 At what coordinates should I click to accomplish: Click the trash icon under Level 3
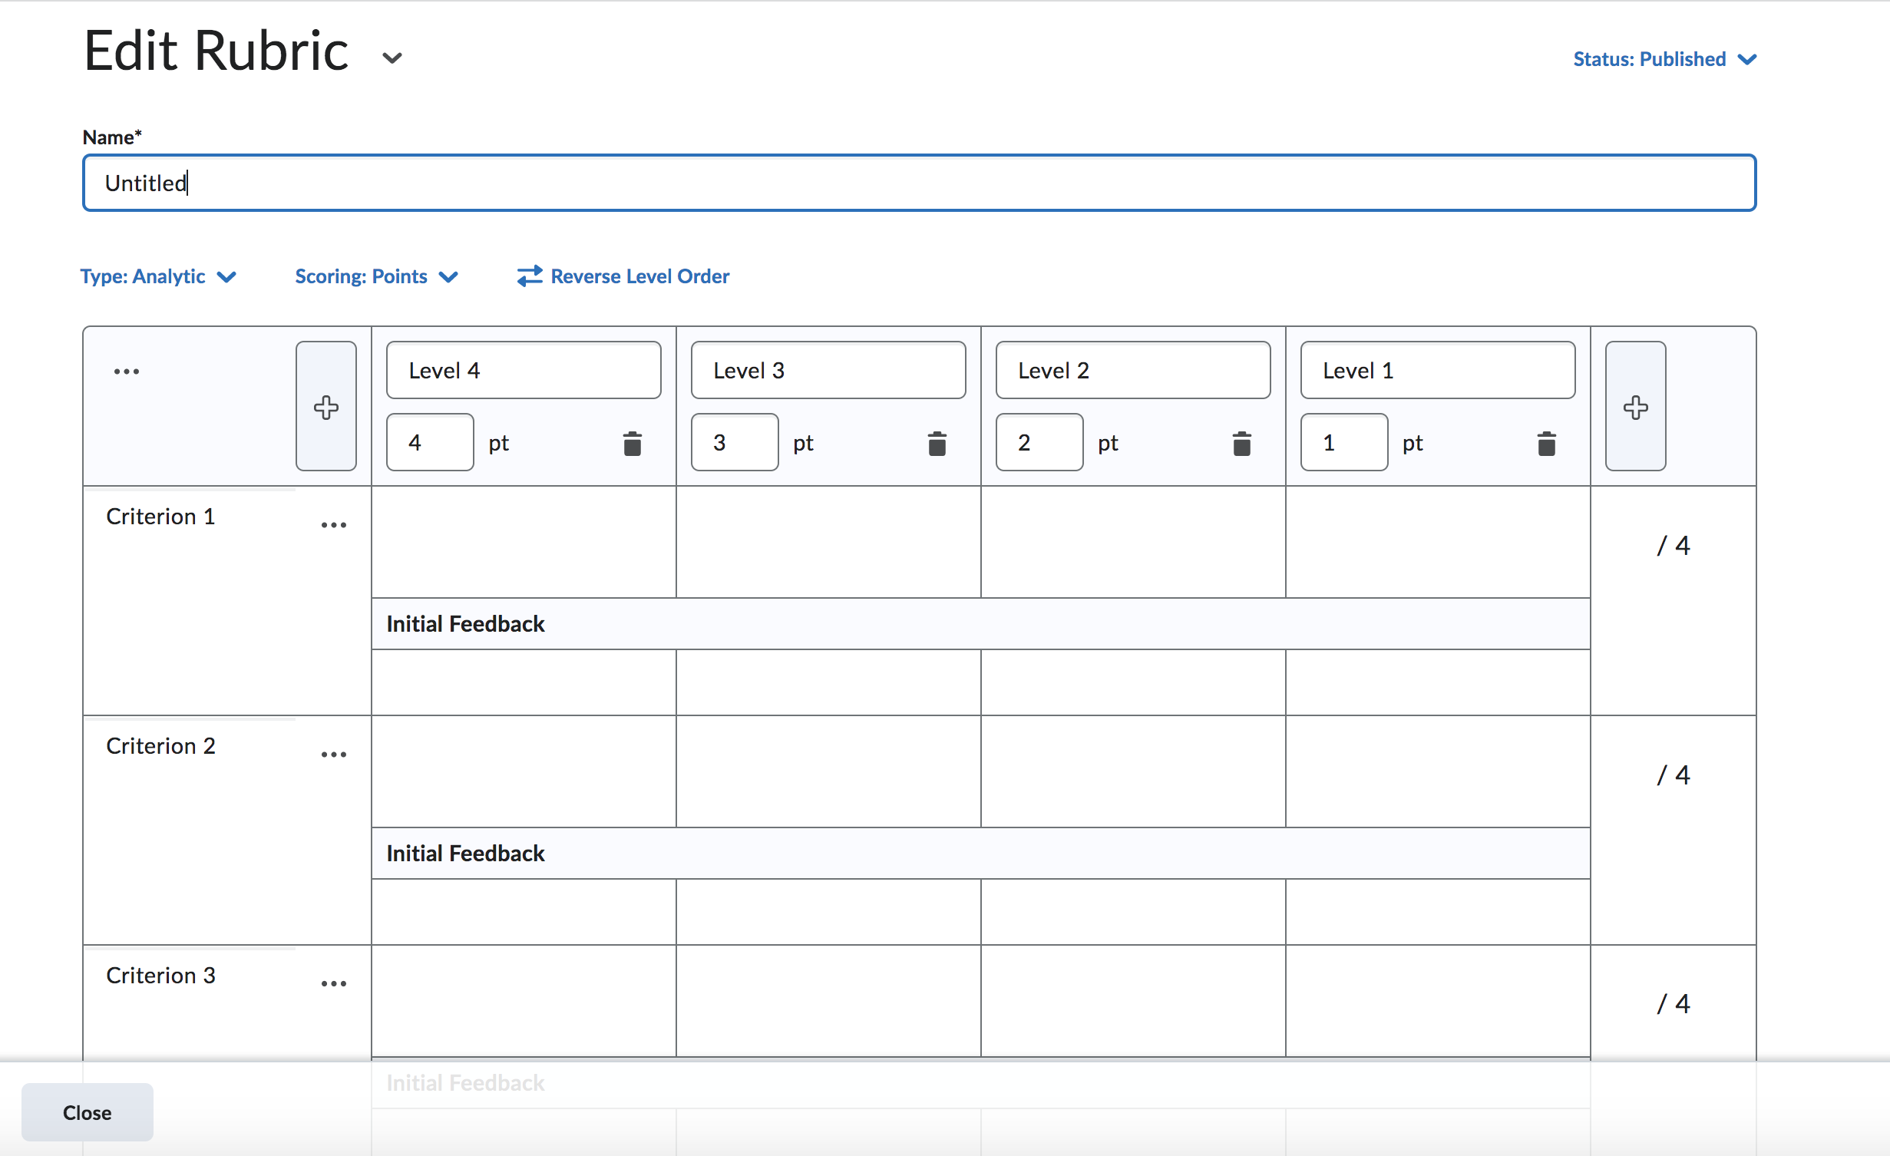coord(937,444)
